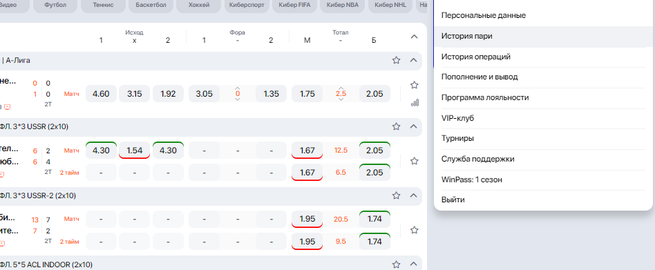This screenshot has height=270, width=655.
Task: Open WinPass: 1 сезон menu item
Action: click(543, 180)
